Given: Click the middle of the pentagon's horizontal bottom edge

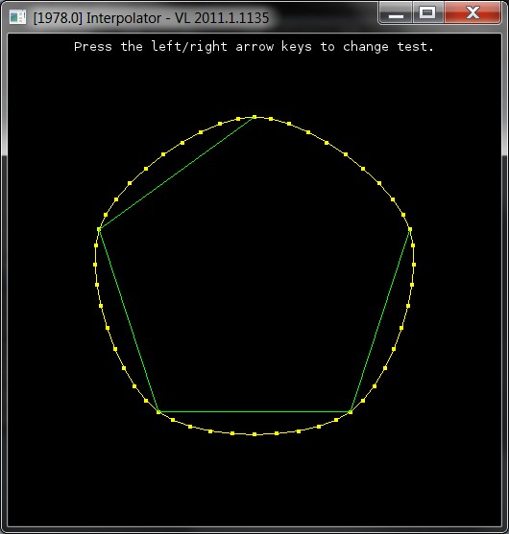Looking at the screenshot, I should pos(254,411).
